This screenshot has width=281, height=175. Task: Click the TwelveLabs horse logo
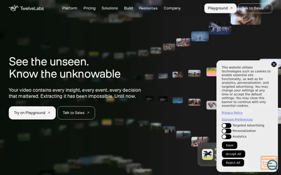coord(14,8)
